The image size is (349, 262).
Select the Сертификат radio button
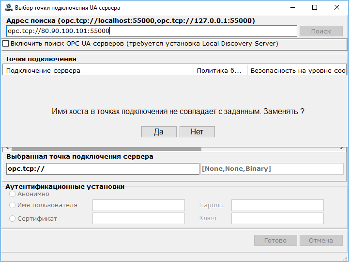[x=12, y=218]
